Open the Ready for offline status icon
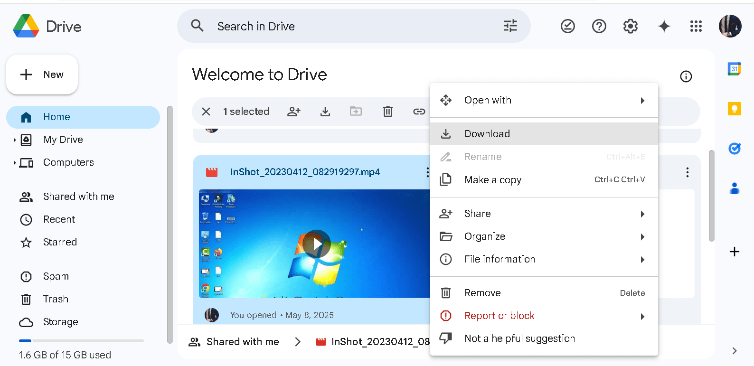754x366 pixels. (568, 26)
